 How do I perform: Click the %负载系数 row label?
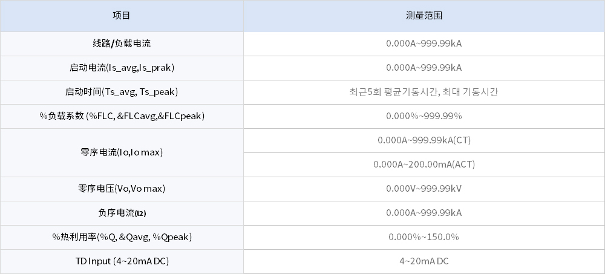pyautogui.click(x=122, y=116)
